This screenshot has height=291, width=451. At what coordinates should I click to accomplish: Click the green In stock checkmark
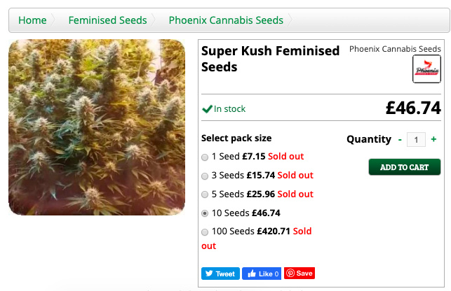coord(208,109)
